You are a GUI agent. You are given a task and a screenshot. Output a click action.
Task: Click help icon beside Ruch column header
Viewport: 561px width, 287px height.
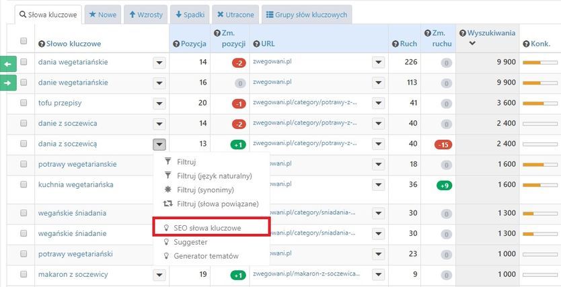tap(395, 44)
